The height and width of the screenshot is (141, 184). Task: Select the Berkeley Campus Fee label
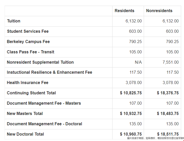click(x=28, y=42)
